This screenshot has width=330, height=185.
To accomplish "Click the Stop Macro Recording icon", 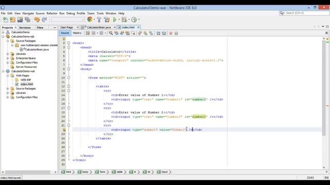I will pyautogui.click(x=176, y=33).
